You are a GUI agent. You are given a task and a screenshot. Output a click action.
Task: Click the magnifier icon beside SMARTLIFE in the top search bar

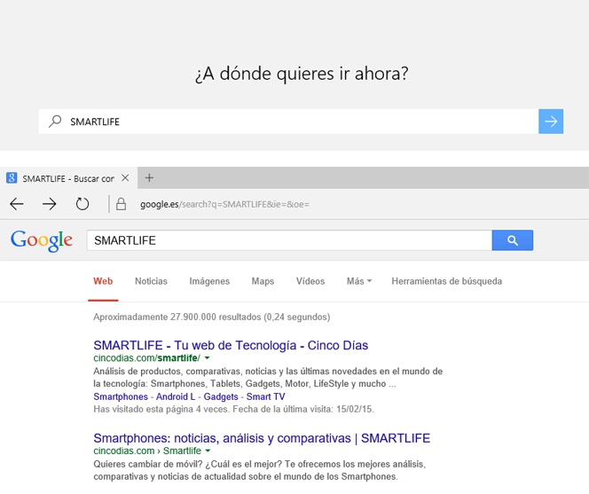tap(55, 121)
